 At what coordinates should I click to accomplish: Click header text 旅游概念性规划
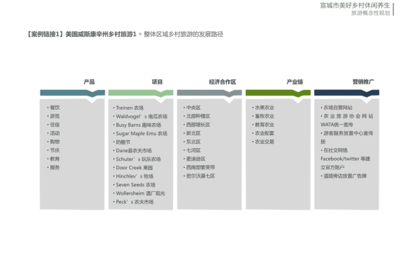click(x=371, y=13)
